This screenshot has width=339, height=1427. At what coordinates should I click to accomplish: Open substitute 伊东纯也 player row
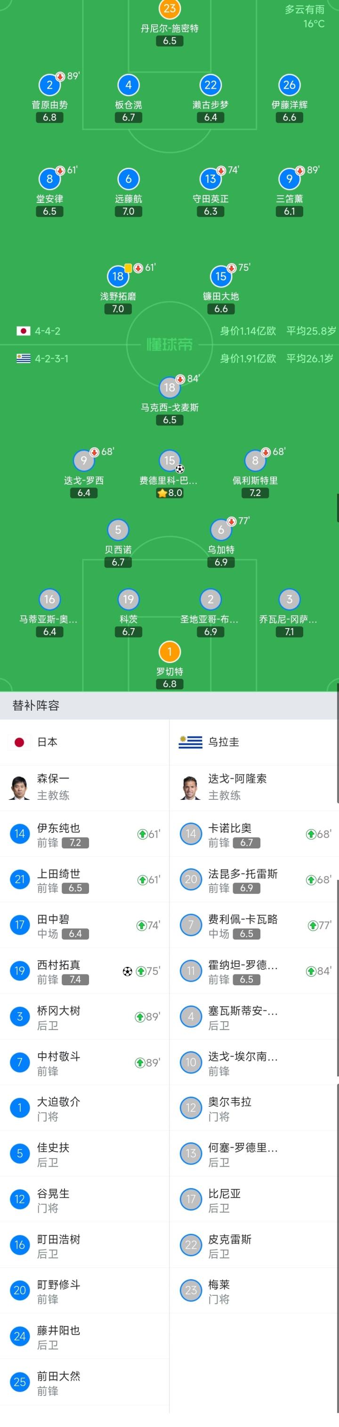tap(85, 834)
